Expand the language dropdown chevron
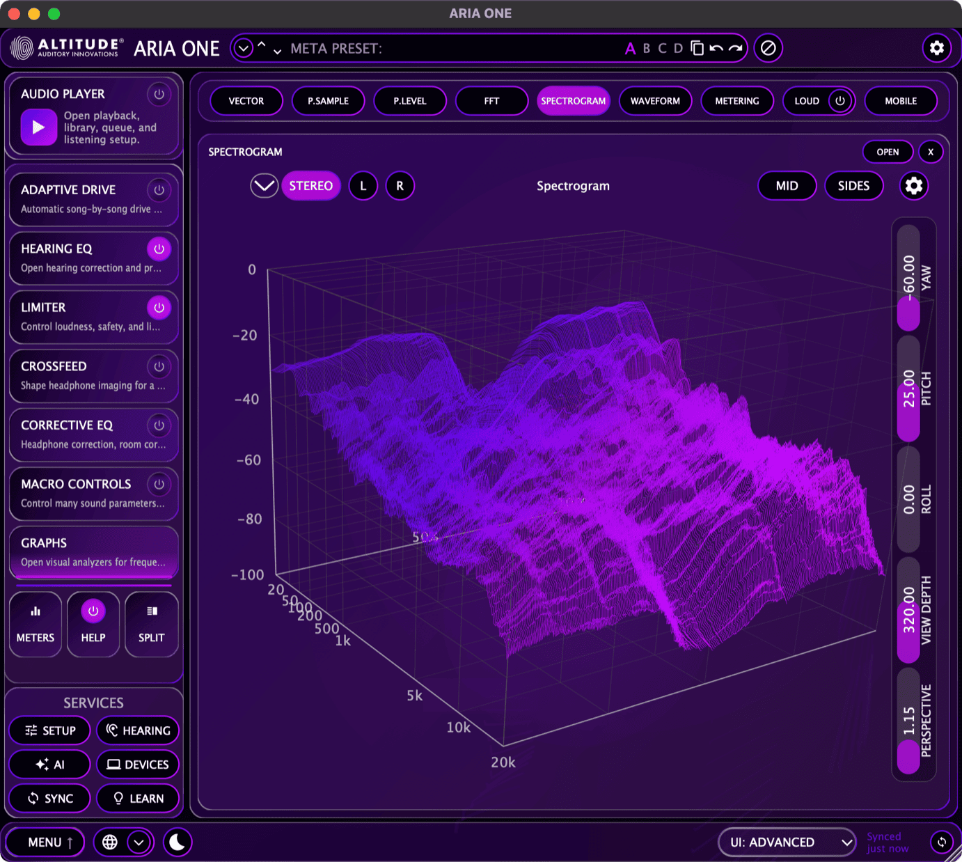 (x=139, y=843)
